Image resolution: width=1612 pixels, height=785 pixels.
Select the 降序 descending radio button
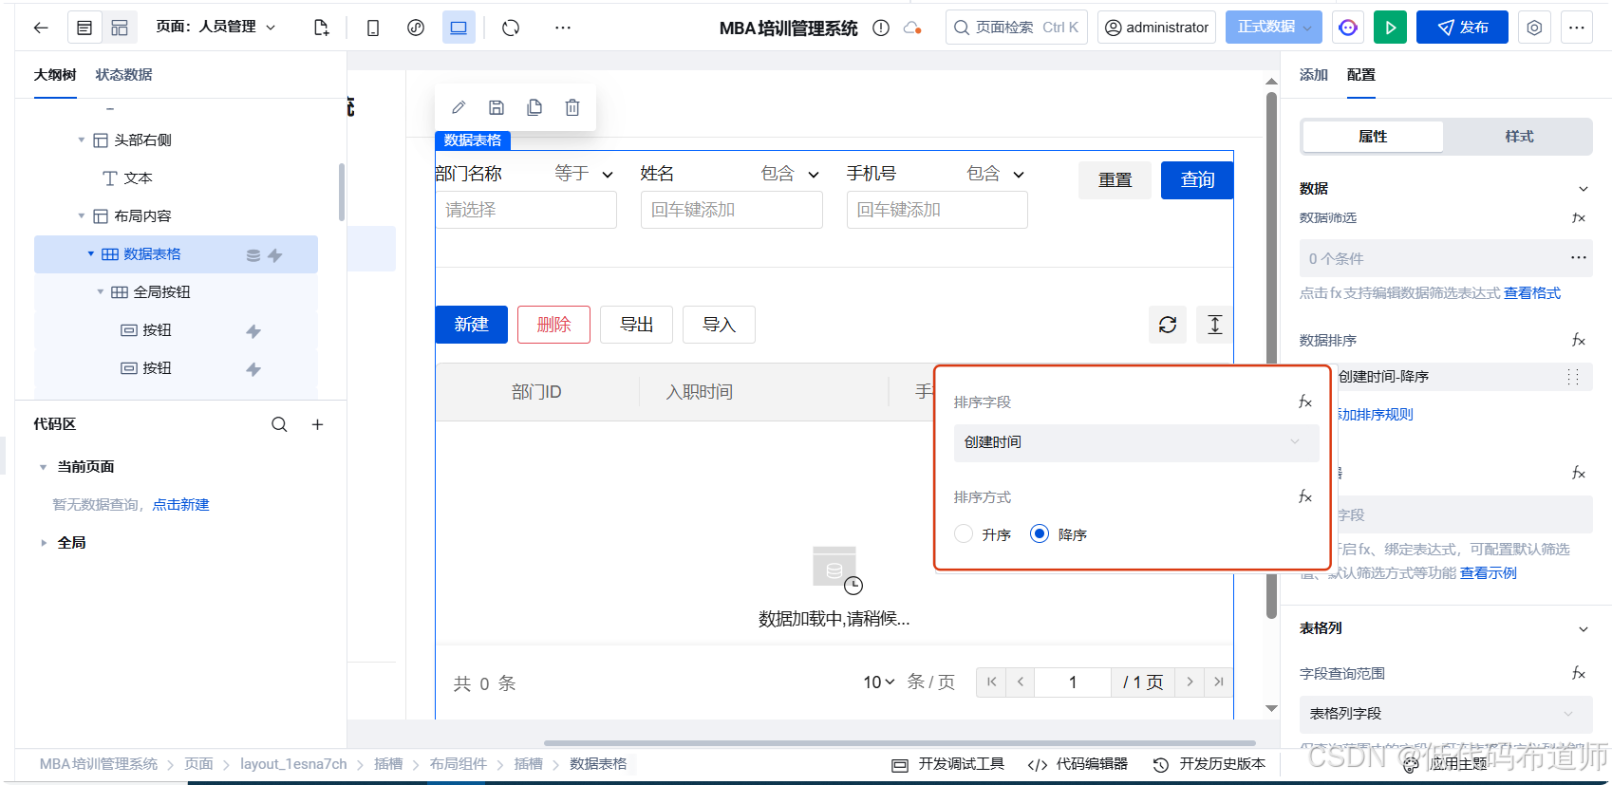tap(1040, 533)
